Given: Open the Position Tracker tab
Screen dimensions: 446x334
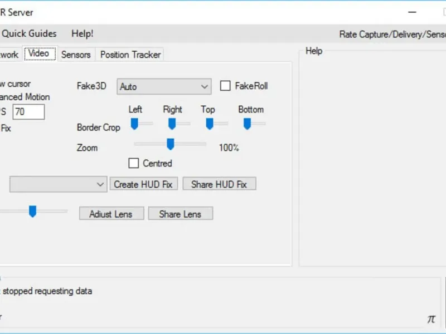Looking at the screenshot, I should click(130, 55).
